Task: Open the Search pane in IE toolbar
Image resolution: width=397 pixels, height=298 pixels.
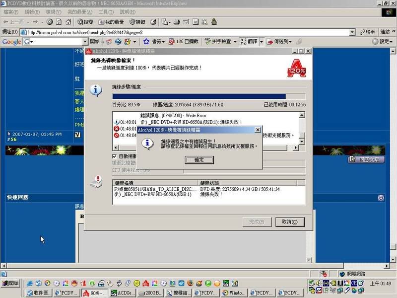Action: (x=85, y=22)
